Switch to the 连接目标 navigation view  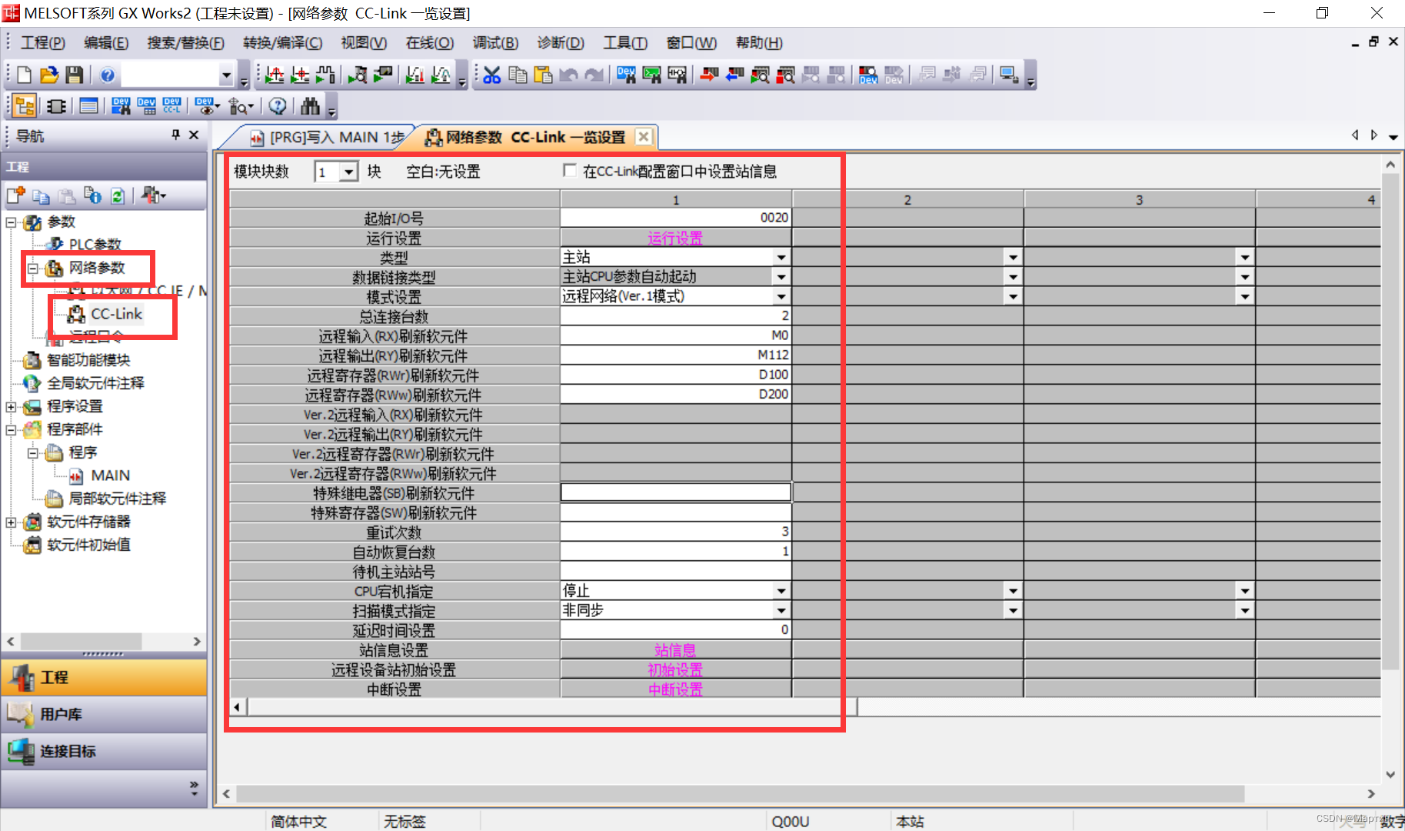click(x=104, y=752)
